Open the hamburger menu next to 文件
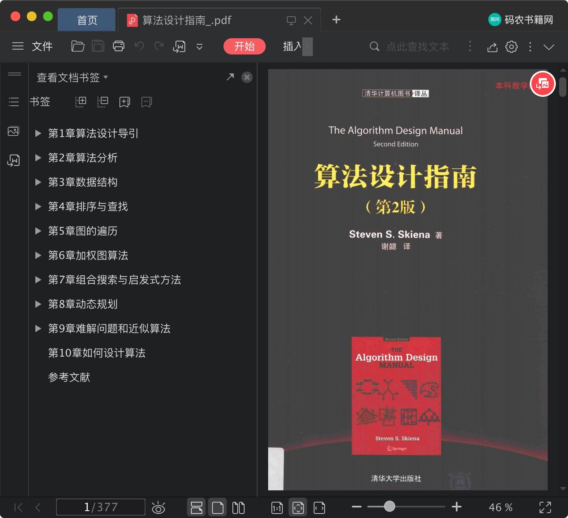The image size is (568, 518). click(x=18, y=46)
